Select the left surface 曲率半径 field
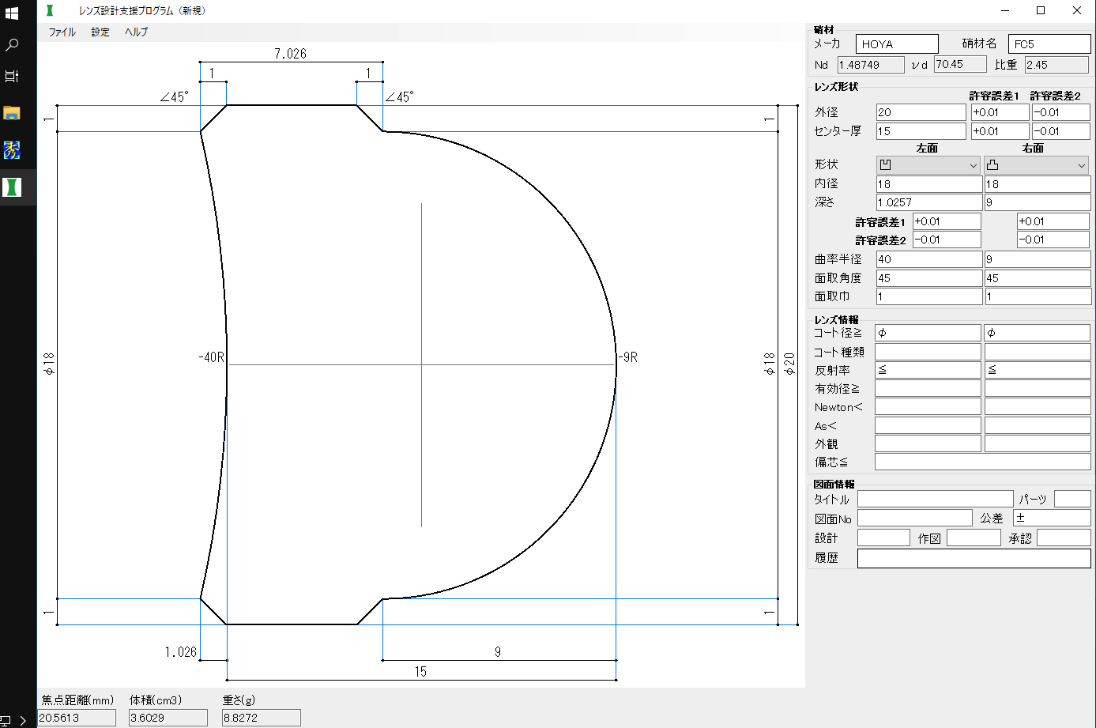 pos(928,259)
